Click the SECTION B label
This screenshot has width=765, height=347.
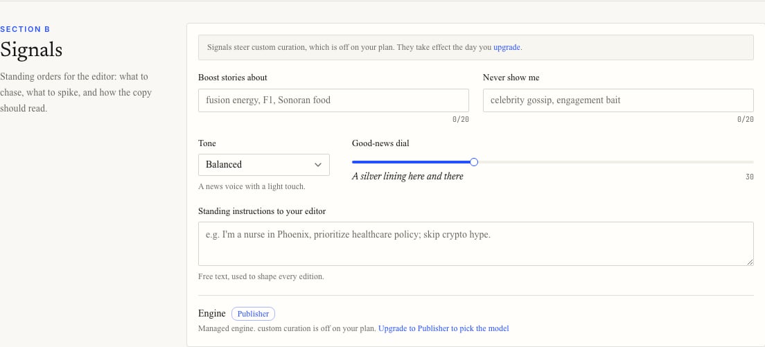(x=25, y=29)
